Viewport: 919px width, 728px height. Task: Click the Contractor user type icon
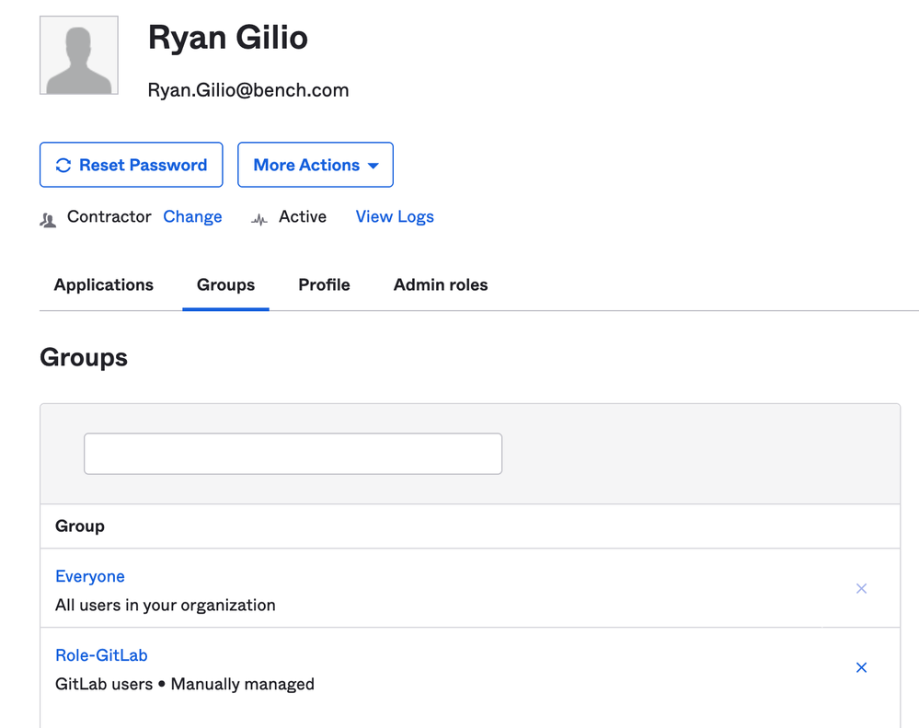coord(48,220)
